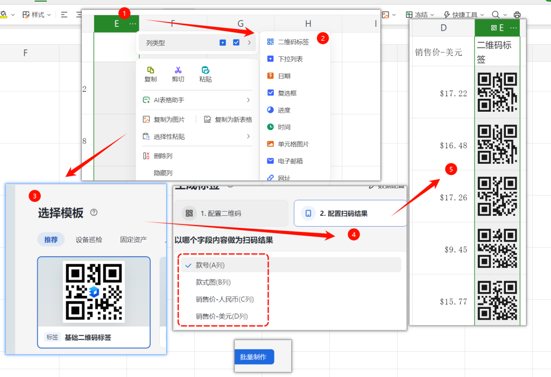Select 电子邮箱 email column type
This screenshot has width=551, height=377.
click(x=285, y=161)
